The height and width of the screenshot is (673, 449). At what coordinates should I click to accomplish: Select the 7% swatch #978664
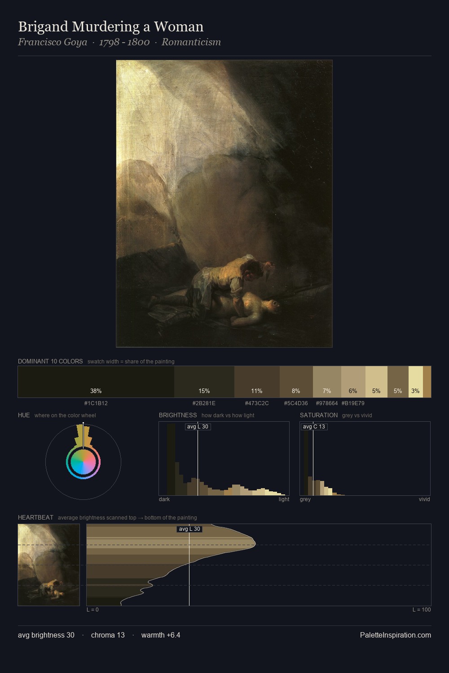(x=327, y=382)
